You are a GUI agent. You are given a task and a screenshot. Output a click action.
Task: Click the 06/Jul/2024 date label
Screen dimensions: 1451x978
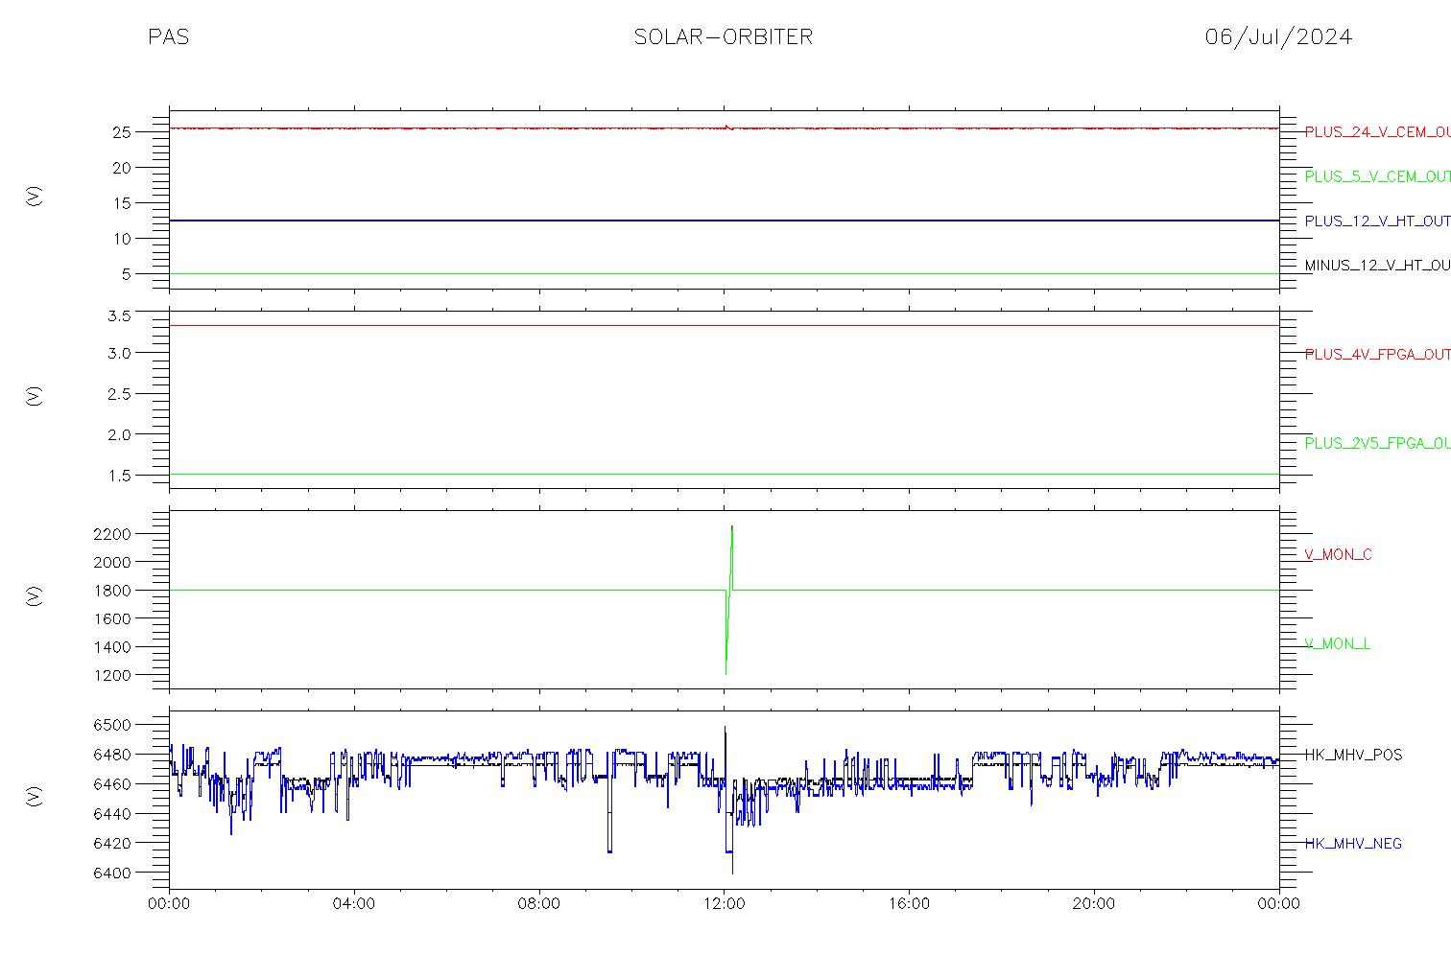tap(1278, 37)
